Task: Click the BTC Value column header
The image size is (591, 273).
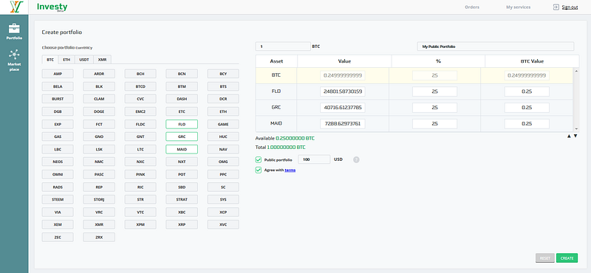Action: pyautogui.click(x=532, y=61)
